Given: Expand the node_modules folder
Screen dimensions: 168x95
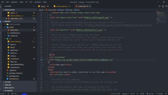Looking at the screenshot, I should [15, 24].
